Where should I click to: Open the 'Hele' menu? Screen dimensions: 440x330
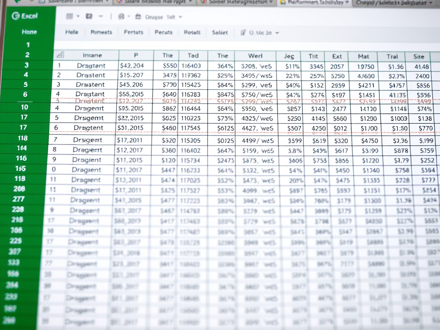[72, 32]
